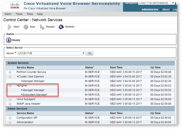The width and height of the screenshot is (182, 129).
Task: Click Configuration API up time 02:49:03
Action: pos(161,118)
